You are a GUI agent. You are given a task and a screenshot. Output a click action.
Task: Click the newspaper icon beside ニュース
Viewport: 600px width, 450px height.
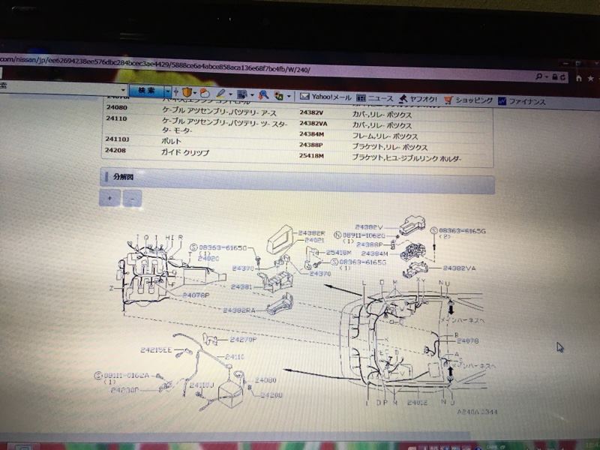[x=361, y=98]
